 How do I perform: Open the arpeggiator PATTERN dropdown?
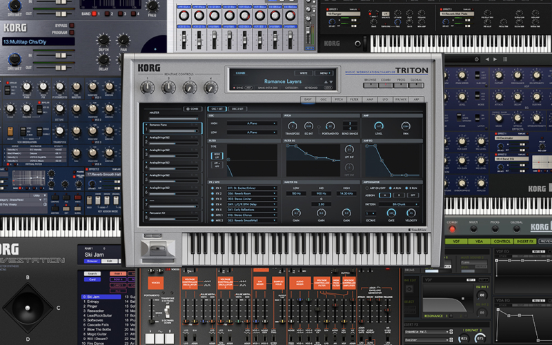[399, 204]
